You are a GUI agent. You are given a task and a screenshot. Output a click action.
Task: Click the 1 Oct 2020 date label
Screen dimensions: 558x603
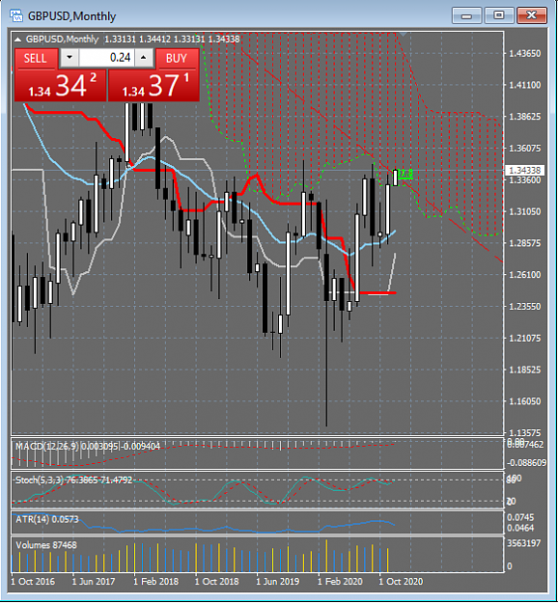pyautogui.click(x=401, y=582)
